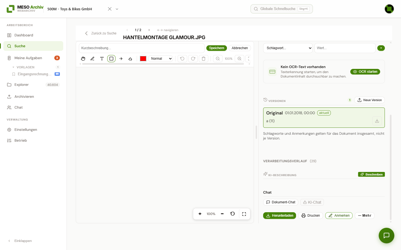Open the floating chat bubble
Screen dimensions: 401x250
387,236
